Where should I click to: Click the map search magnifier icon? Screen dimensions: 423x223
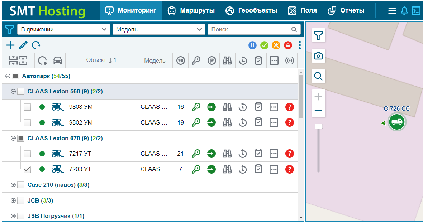(318, 76)
